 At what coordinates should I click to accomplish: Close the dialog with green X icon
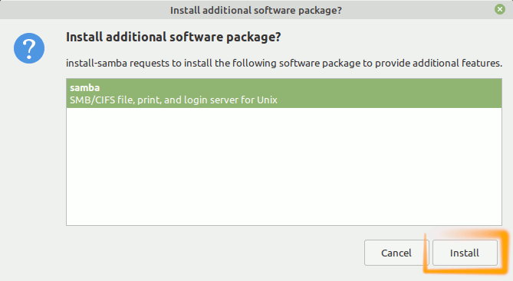(500, 9)
